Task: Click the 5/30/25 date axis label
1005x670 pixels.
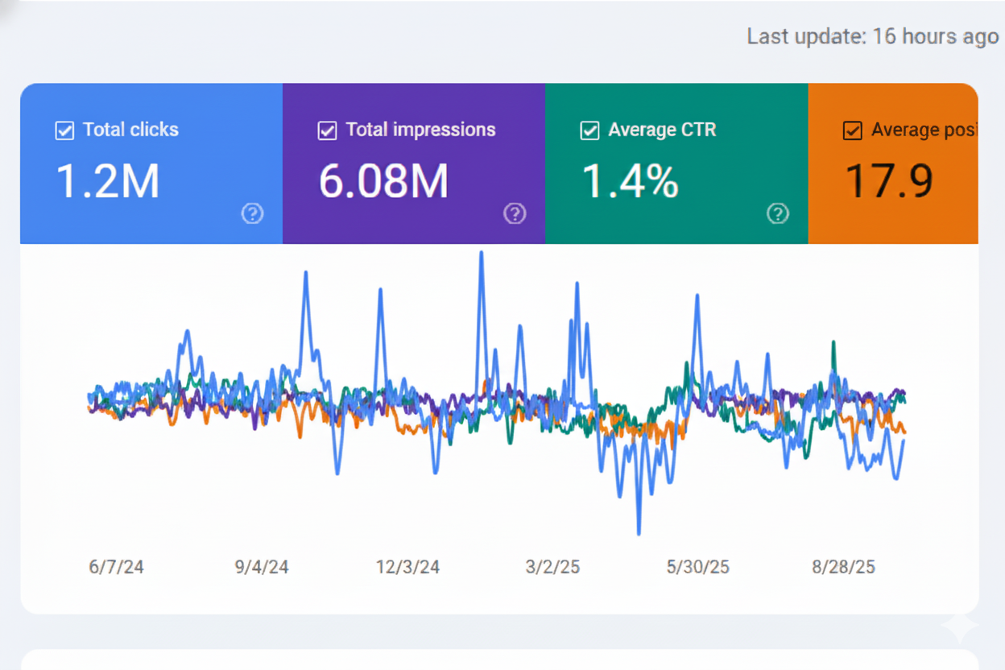Action: (x=697, y=567)
